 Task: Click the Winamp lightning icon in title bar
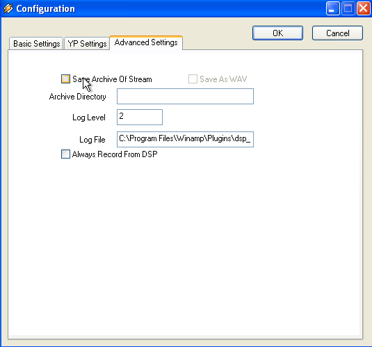click(x=8, y=8)
